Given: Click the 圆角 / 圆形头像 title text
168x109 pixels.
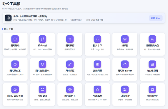Looking at the screenshot, I should (15, 96).
